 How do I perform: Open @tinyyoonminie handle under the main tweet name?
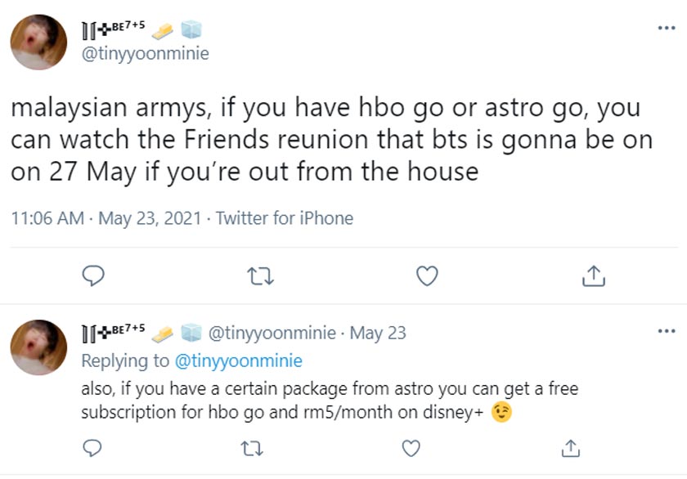(x=146, y=54)
